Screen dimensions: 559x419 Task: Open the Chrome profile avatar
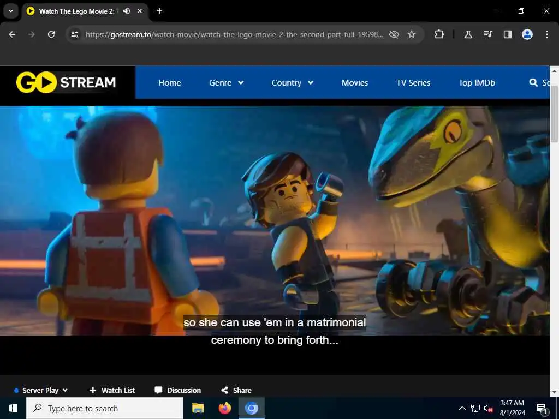pos(527,34)
